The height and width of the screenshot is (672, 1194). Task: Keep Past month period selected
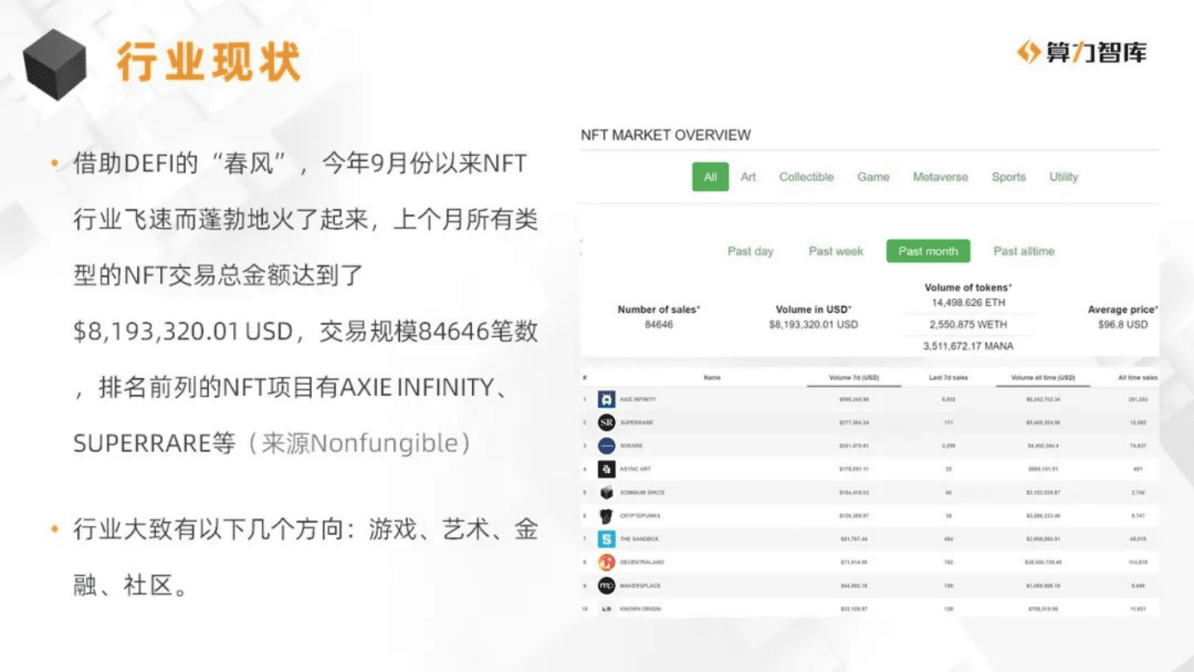point(927,251)
